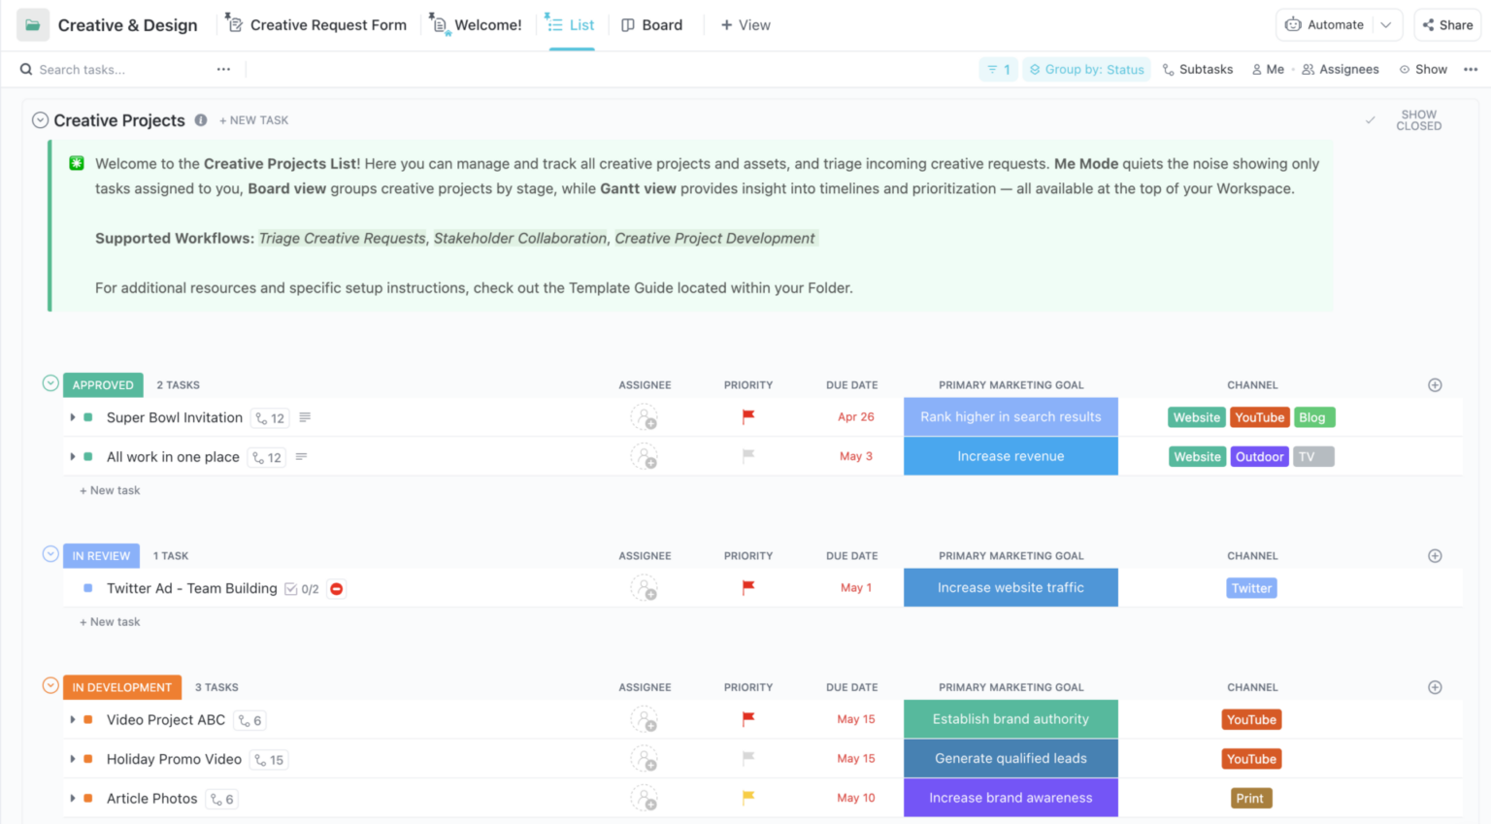This screenshot has width=1491, height=824.
Task: Click the Increase revenue marketing goal swatch
Action: (1010, 456)
